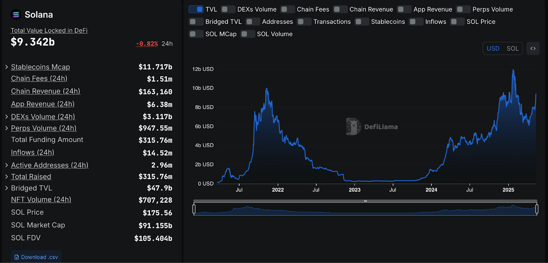Turn on the SOL Price toggle
Image resolution: width=548 pixels, height=263 pixels.
pos(457,22)
